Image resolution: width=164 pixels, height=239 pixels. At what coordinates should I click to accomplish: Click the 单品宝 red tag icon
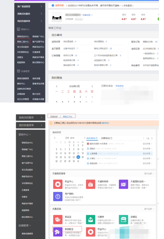[58, 220]
